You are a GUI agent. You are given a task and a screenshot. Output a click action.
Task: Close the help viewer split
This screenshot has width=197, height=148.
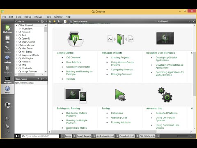(x=194, y=21)
